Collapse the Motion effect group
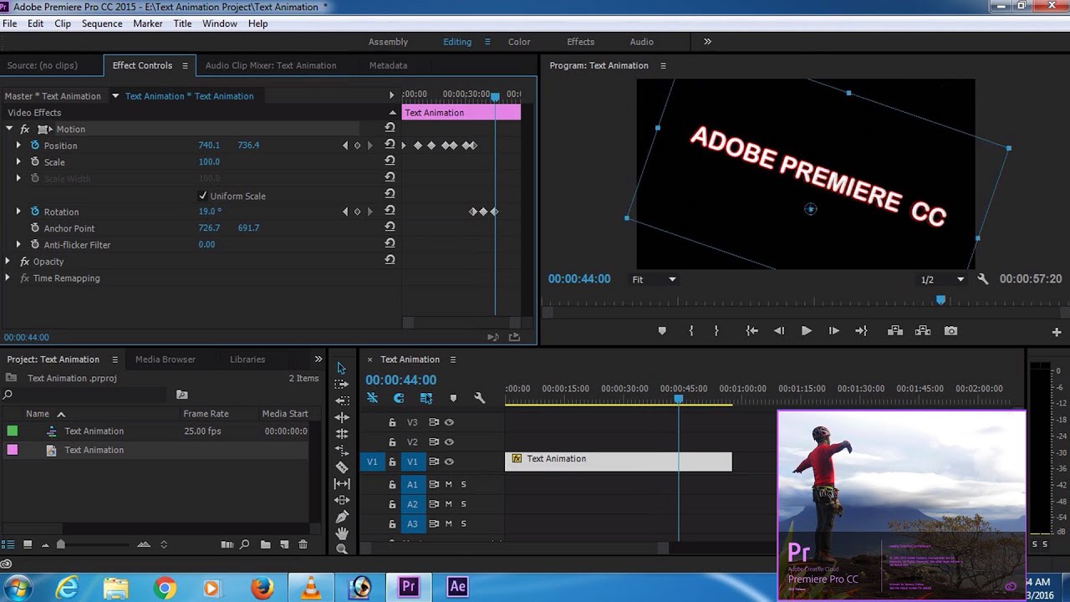The height and width of the screenshot is (602, 1070). [x=9, y=129]
